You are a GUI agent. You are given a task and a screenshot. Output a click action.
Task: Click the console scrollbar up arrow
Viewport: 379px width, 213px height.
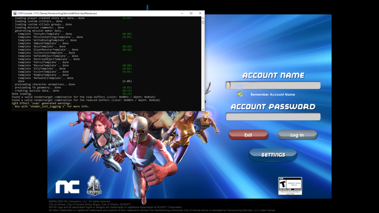click(x=203, y=18)
